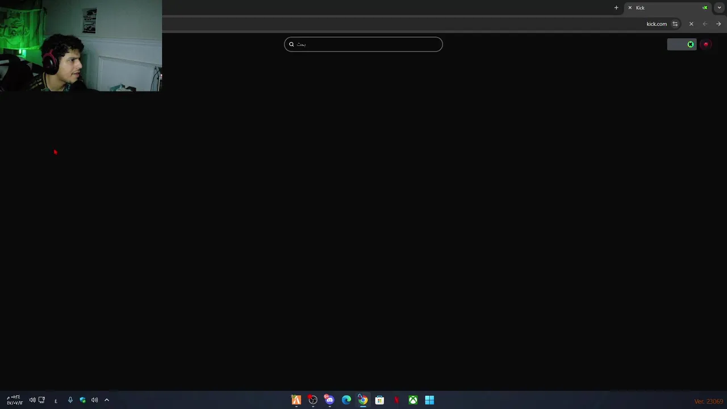Open a new browser tab with plus
727x409 pixels.
point(616,7)
